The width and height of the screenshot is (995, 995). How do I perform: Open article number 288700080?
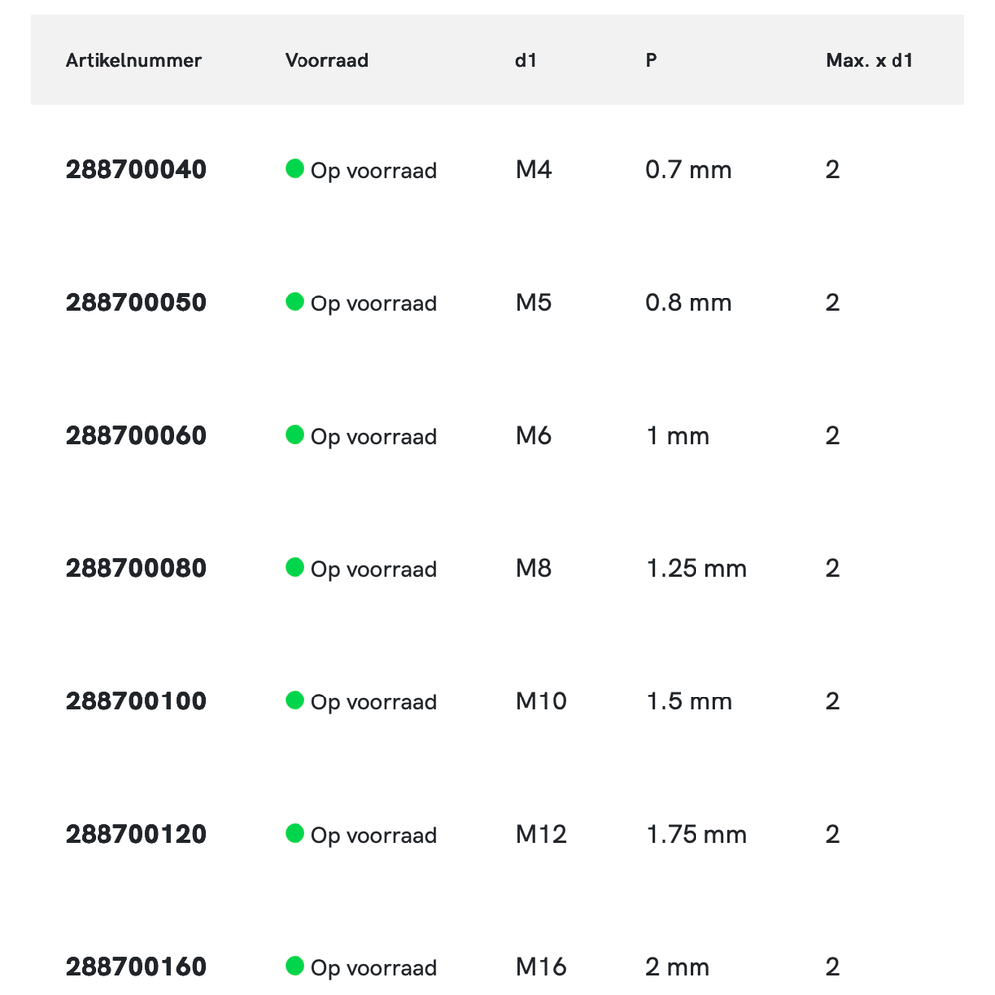tap(136, 568)
